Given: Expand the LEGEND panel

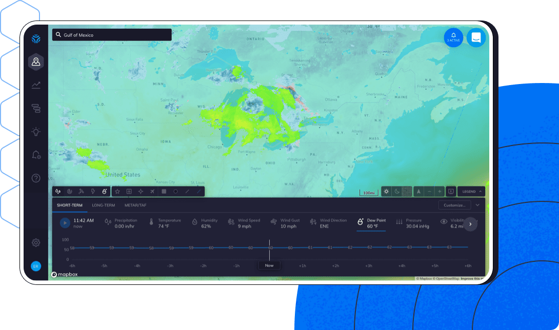Looking at the screenshot, I should [472, 192].
